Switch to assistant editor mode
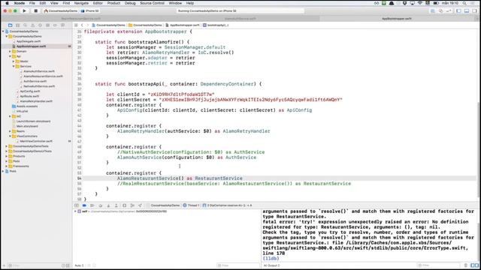Image resolution: width=481 pixels, height=270 pixels. tap(441, 11)
